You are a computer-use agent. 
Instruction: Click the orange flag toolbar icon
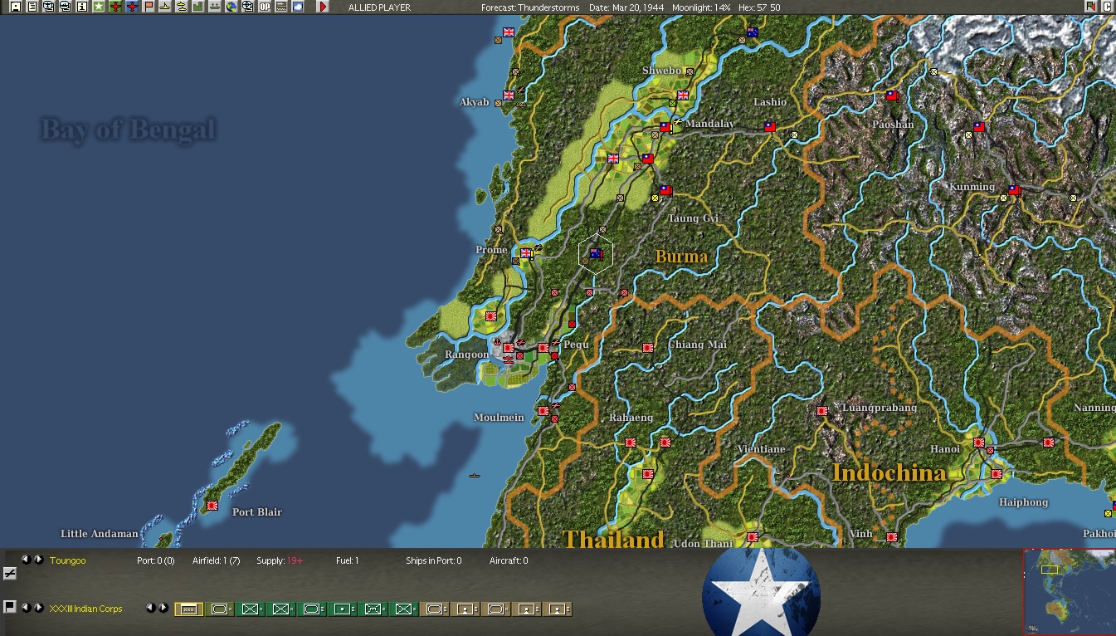149,7
